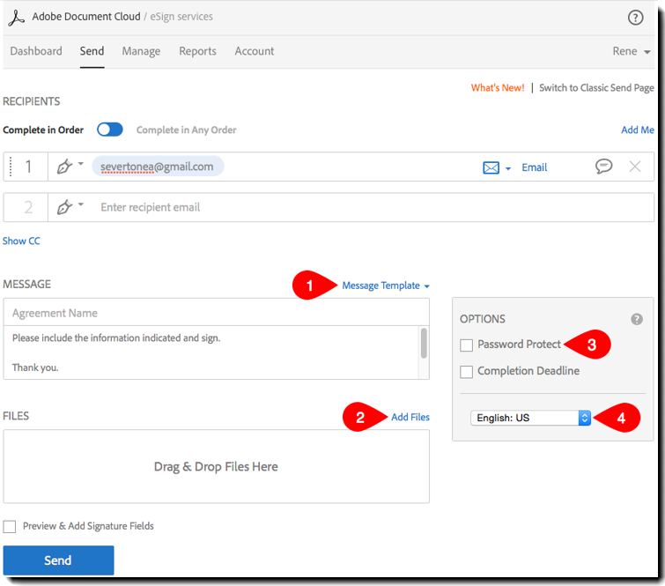Open the Message Template dropdown
This screenshot has height=586, width=665.
(385, 286)
